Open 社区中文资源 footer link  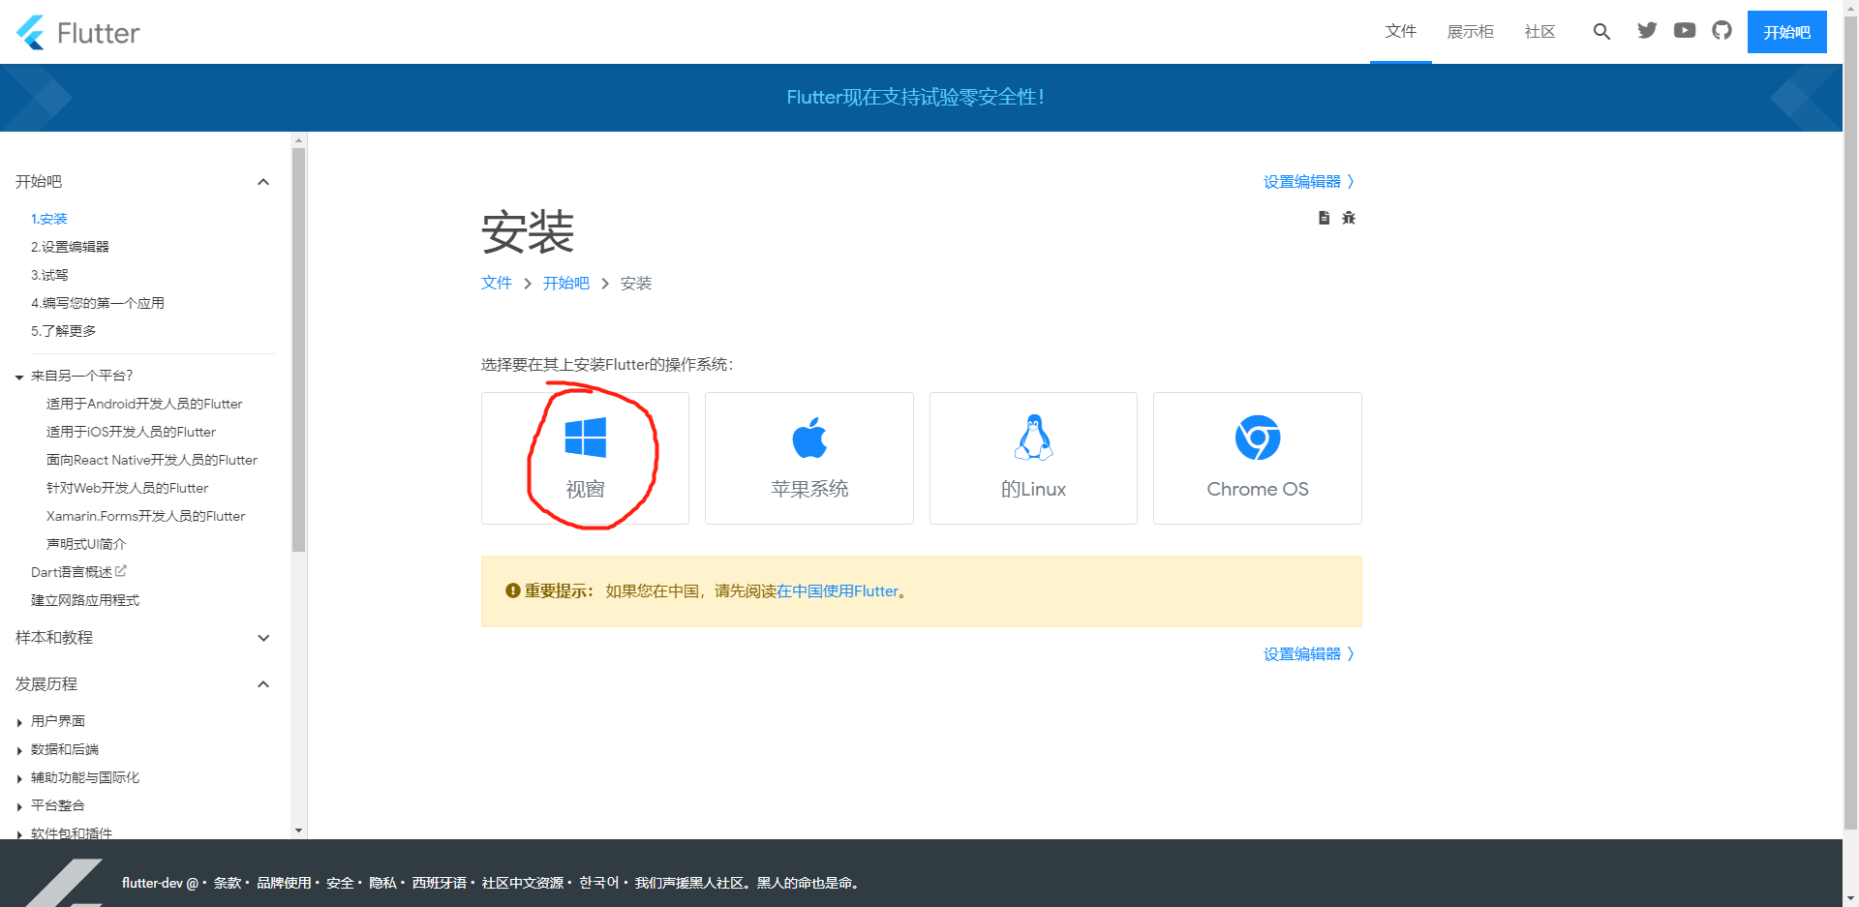pyautogui.click(x=523, y=883)
